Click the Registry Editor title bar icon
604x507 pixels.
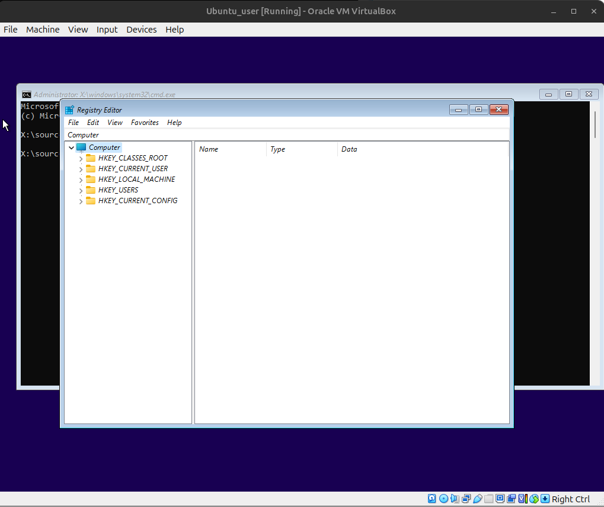[x=69, y=110]
